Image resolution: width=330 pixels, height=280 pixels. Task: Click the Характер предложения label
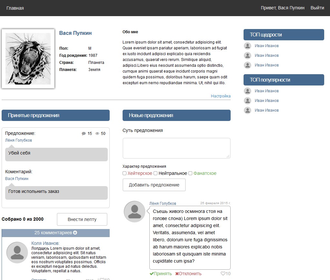point(144,166)
